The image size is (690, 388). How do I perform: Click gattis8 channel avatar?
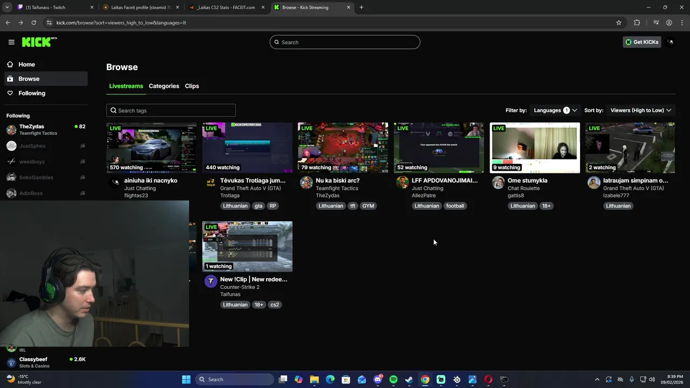(498, 183)
